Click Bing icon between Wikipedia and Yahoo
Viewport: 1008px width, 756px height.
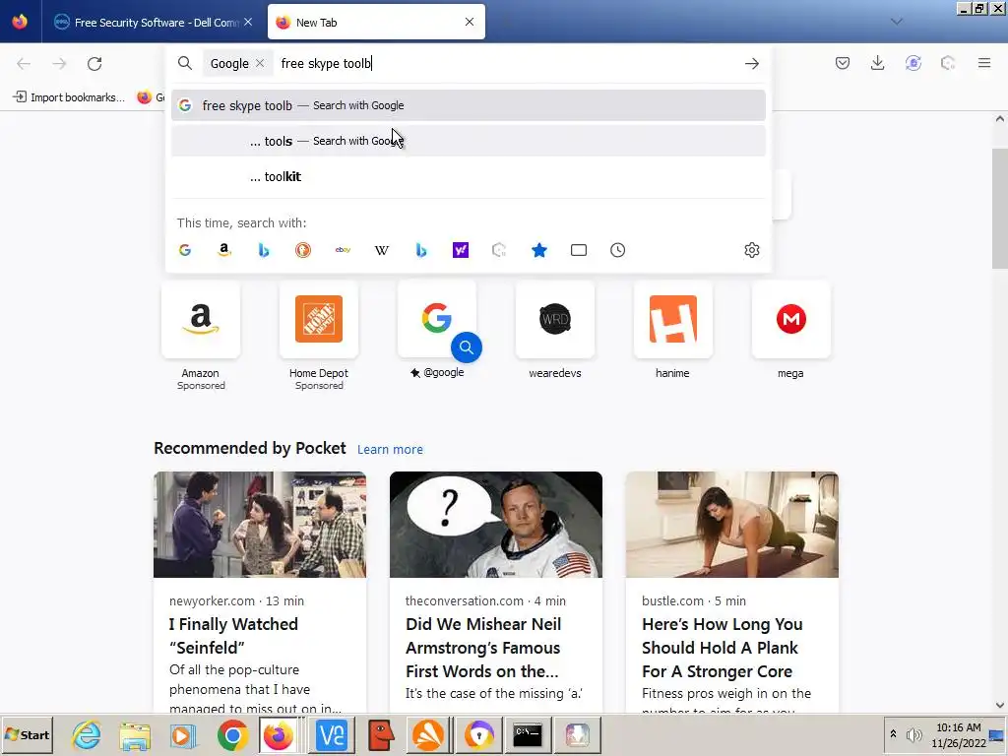(x=421, y=250)
